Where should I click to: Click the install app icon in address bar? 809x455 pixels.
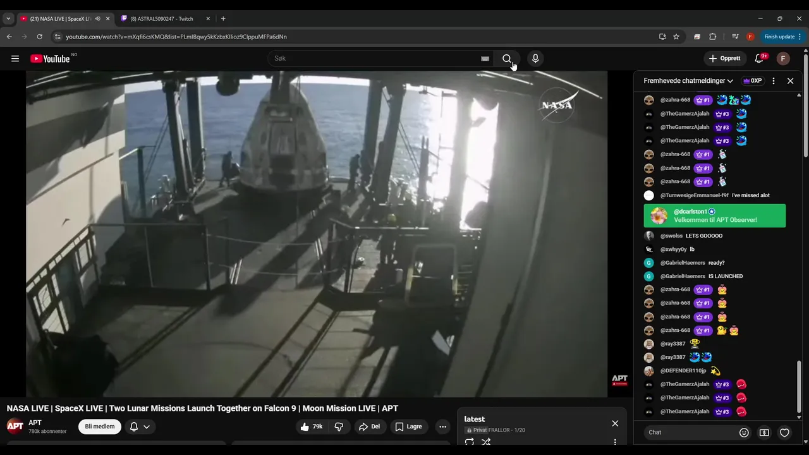(x=662, y=37)
